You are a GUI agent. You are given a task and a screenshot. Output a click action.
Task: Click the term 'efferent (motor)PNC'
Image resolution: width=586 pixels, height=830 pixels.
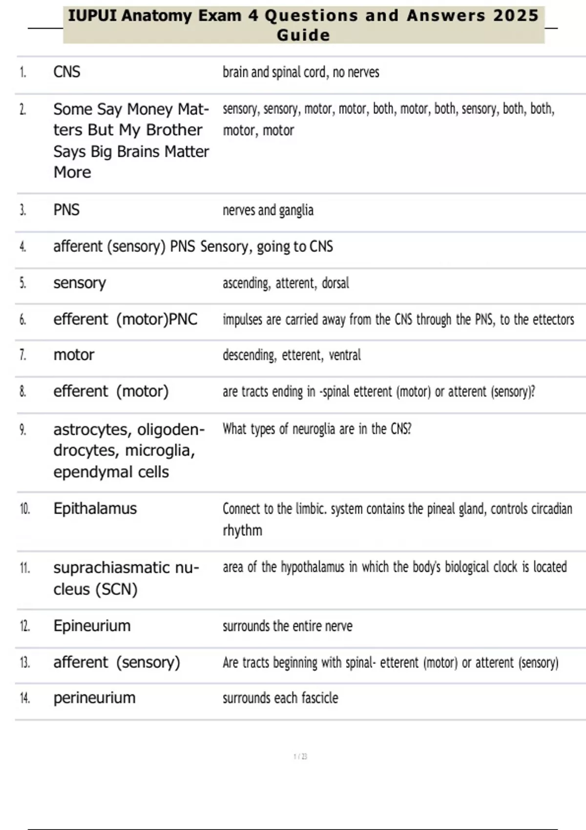click(x=126, y=319)
